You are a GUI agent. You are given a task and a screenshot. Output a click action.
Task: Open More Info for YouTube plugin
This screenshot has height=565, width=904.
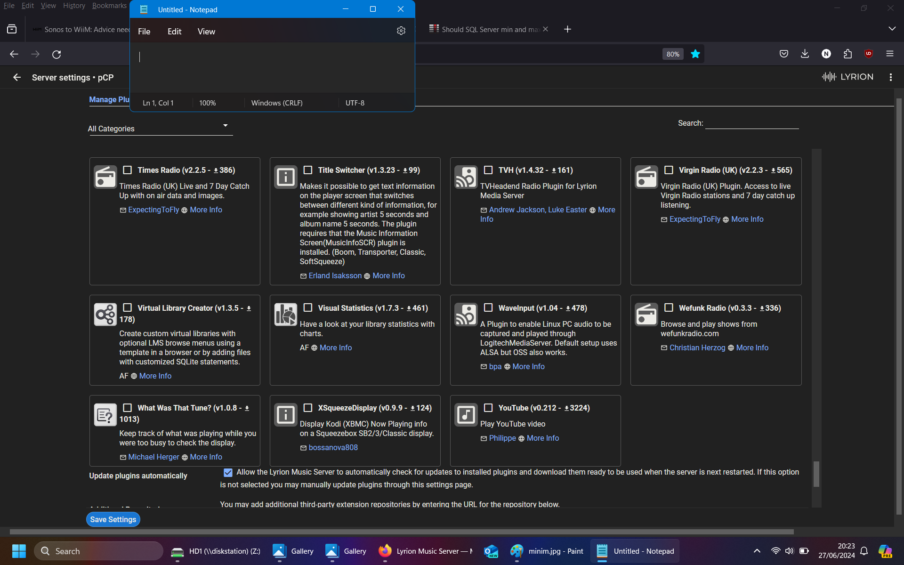point(542,438)
